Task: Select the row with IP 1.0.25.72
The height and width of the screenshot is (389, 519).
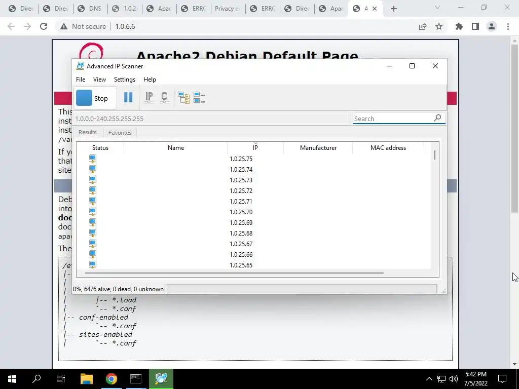Action: coord(253,190)
